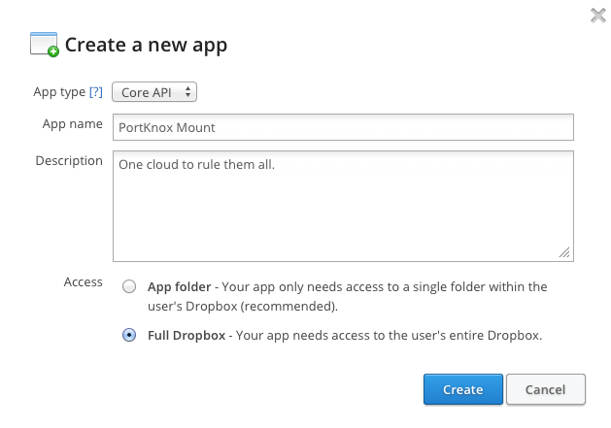Focus the App name field with PortKnox Mount
The height and width of the screenshot is (428, 611).
click(343, 127)
